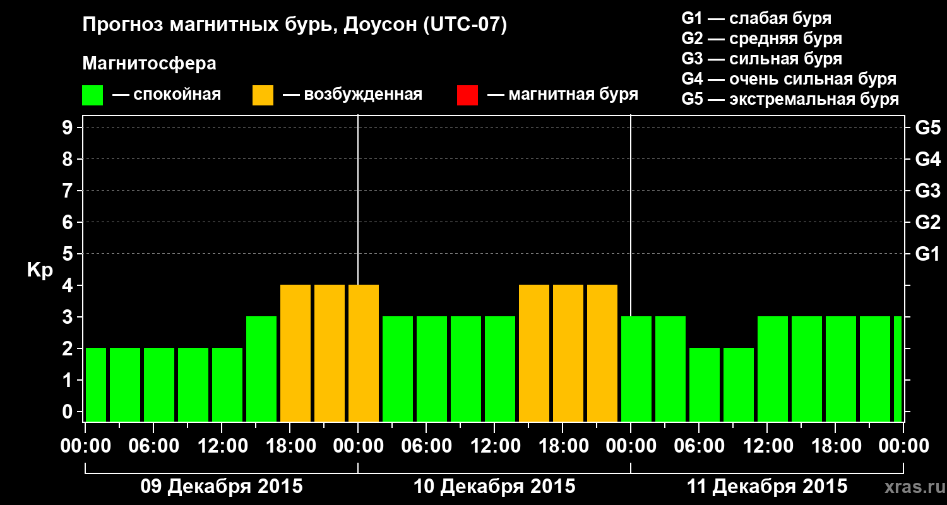Click the '09 Декабря 2015' date label
This screenshot has height=505, width=947.
tap(221, 487)
